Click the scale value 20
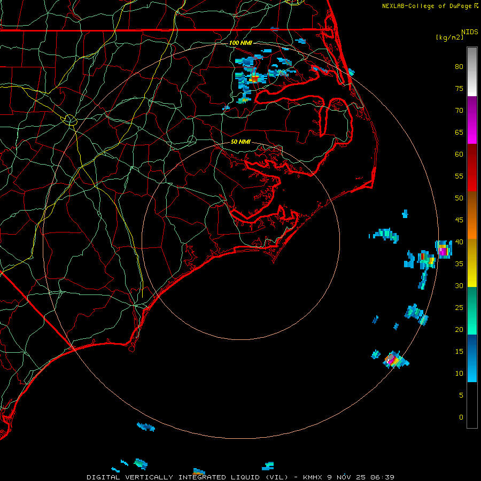 coord(459,329)
